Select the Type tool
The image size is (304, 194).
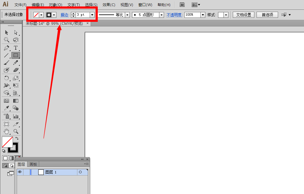[16, 48]
